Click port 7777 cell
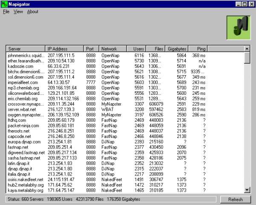The image size is (256, 205). pos(91,82)
